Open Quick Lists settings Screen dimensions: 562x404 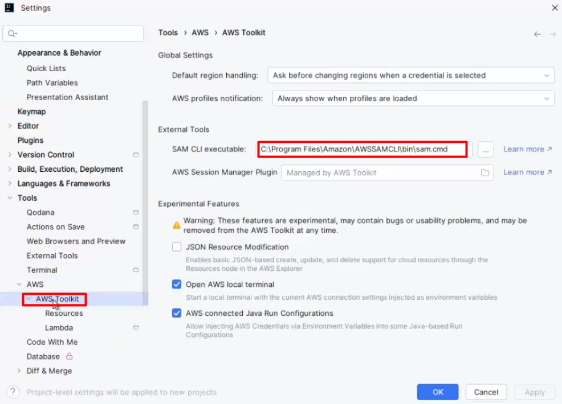[46, 68]
